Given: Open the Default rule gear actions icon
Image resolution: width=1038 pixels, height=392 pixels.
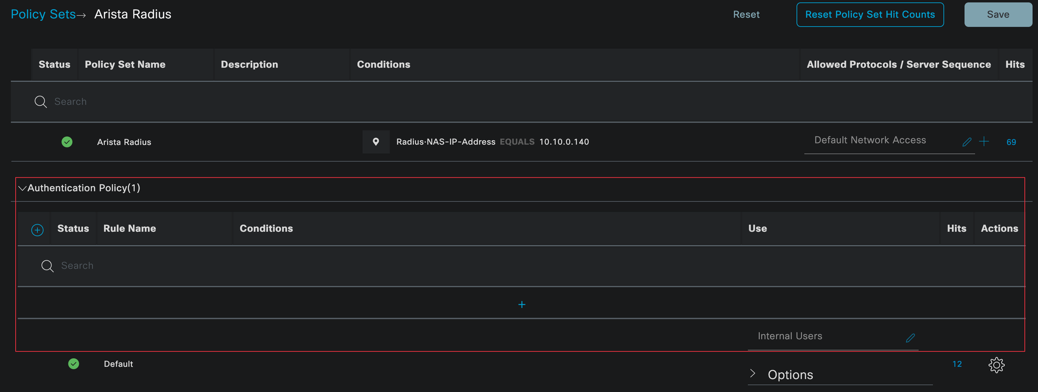Looking at the screenshot, I should (x=996, y=365).
